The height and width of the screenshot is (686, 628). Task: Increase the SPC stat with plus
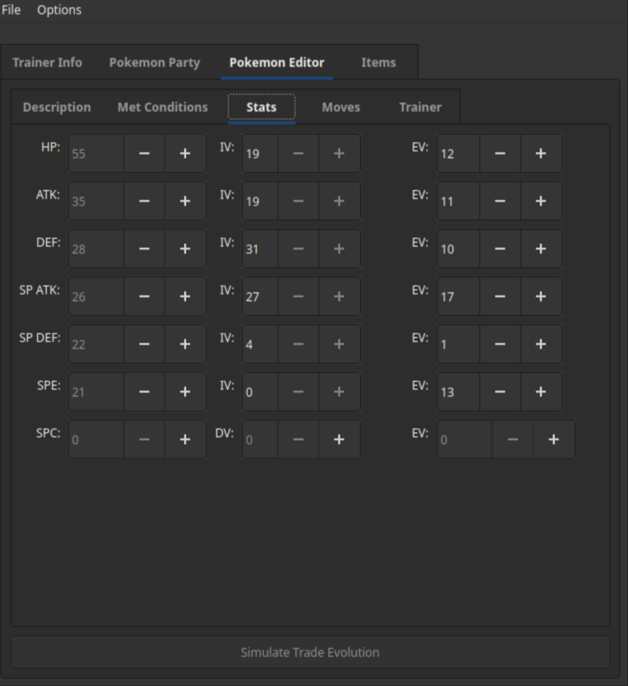coord(185,440)
